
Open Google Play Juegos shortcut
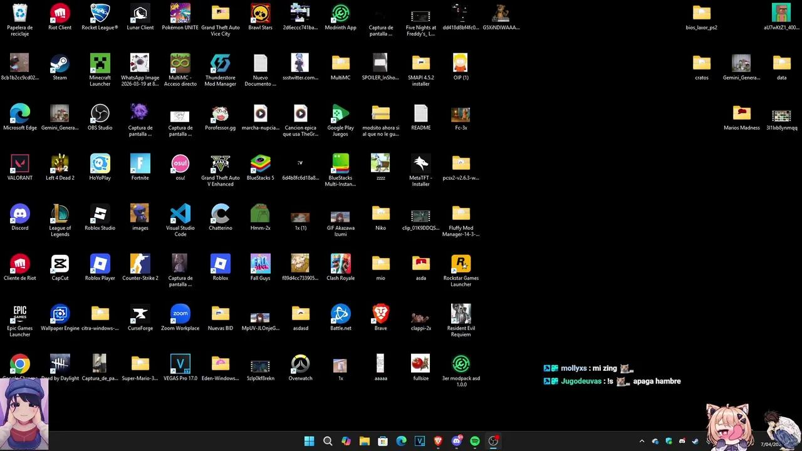click(340, 120)
